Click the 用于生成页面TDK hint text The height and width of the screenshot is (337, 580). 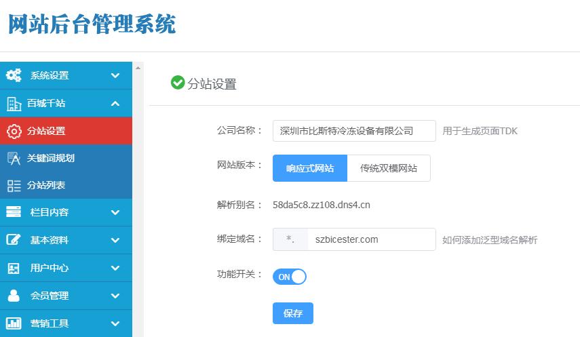480,131
